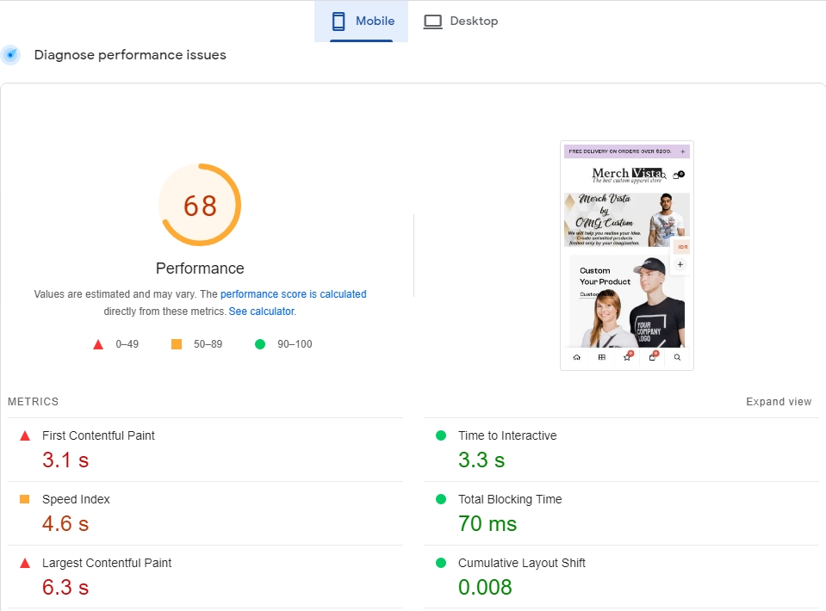This screenshot has height=611, width=826.
Task: Open the "See calculator" link
Action: click(261, 312)
